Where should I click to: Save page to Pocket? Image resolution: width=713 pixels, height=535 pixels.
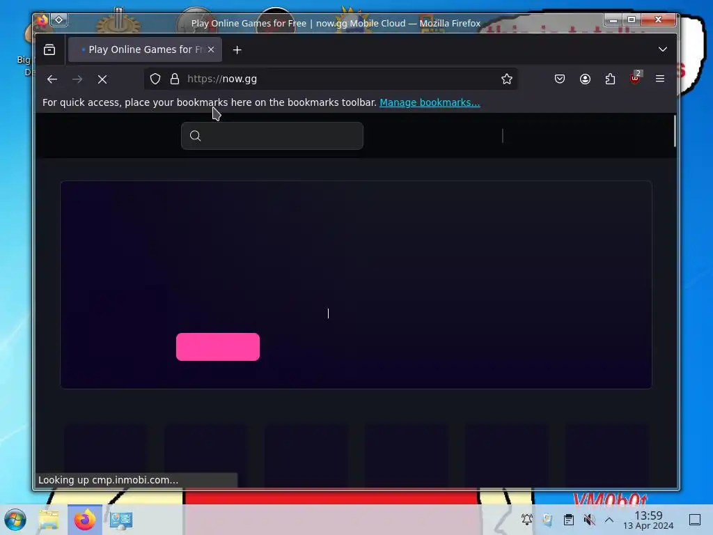(x=560, y=79)
